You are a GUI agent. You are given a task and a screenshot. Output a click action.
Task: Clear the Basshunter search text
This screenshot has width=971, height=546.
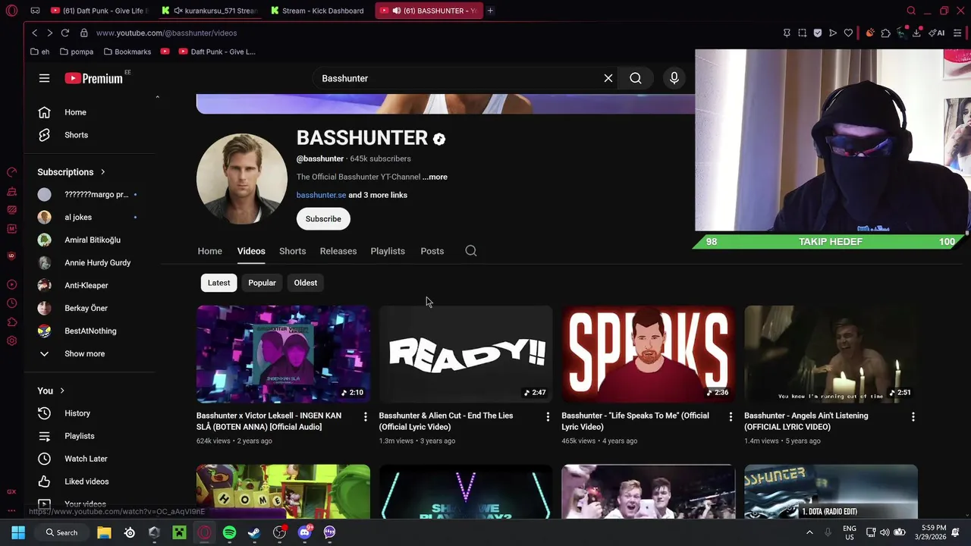[x=608, y=78]
